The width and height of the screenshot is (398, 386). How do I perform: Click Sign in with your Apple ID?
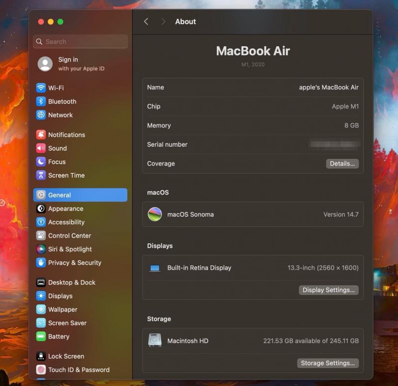coord(81,64)
